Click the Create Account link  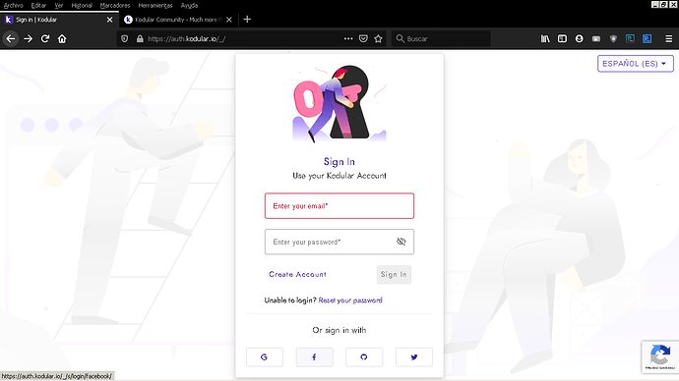click(297, 274)
